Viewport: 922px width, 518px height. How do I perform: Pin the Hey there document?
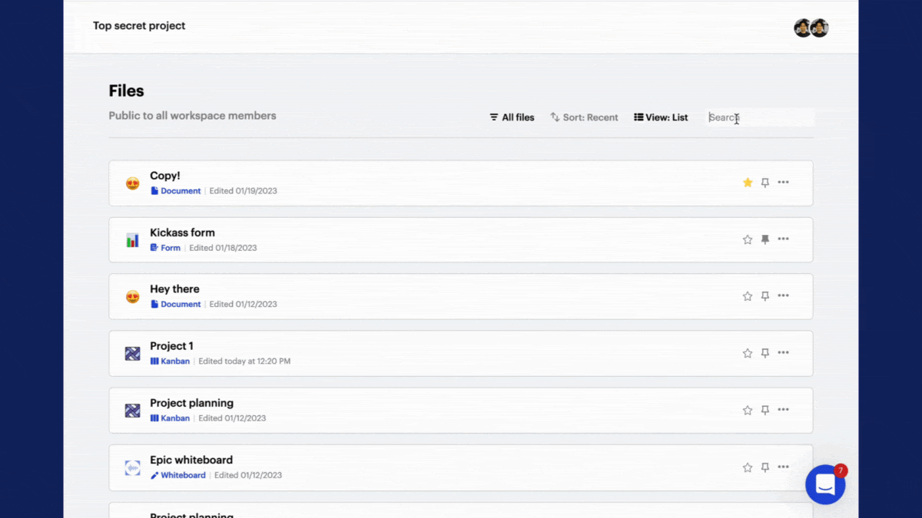coord(765,296)
